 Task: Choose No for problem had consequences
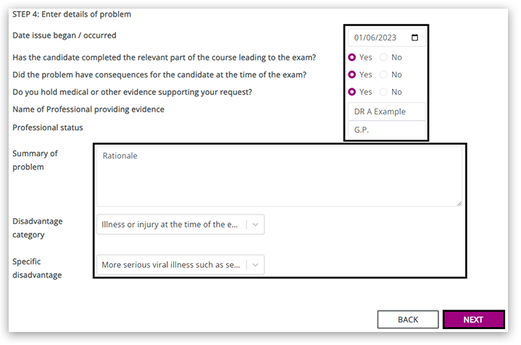383,75
